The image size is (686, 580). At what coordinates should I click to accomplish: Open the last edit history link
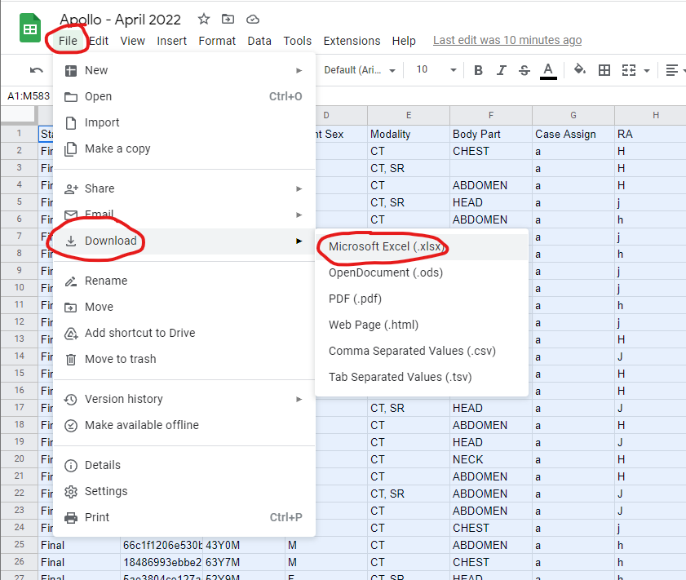click(507, 40)
